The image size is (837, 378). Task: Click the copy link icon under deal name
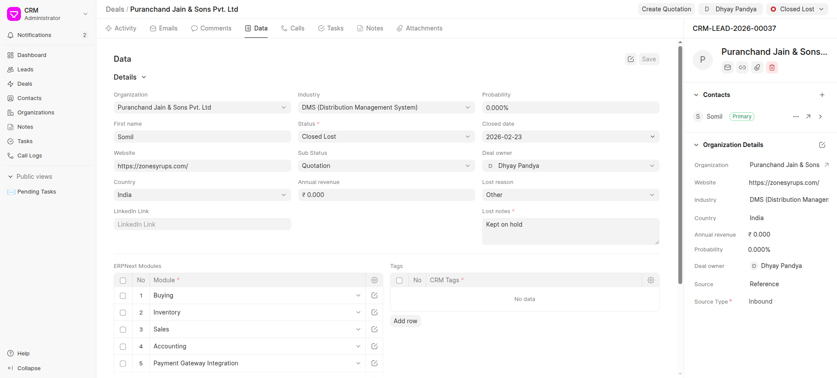(742, 67)
